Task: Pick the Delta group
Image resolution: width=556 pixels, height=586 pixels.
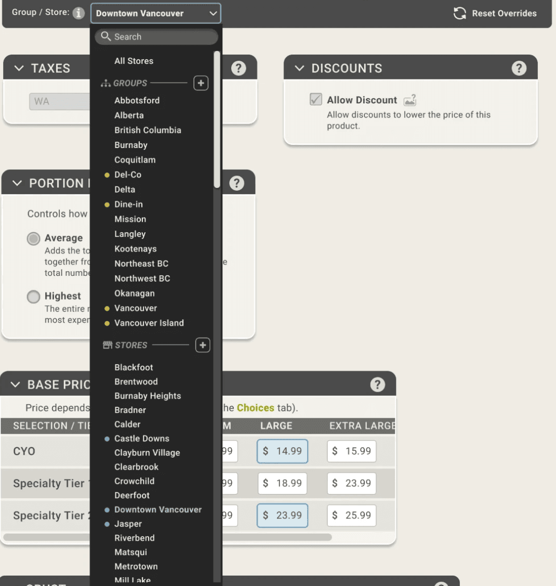Action: click(x=125, y=190)
